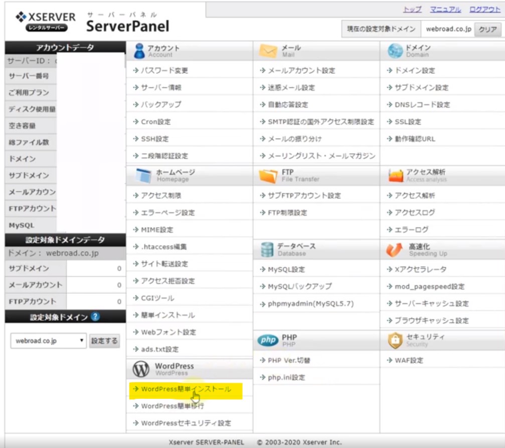Click the ログアウト link
Viewport: 505px width, 448px height.
tap(485, 10)
